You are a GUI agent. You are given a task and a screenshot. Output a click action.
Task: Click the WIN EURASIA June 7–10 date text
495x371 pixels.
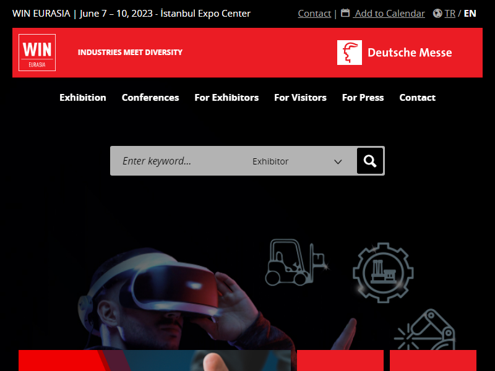coord(131,13)
